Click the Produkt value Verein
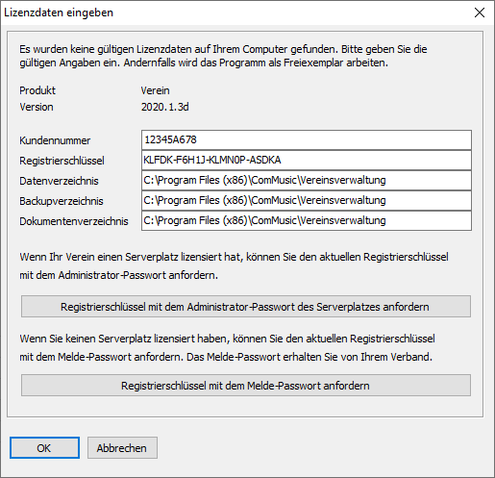This screenshot has width=495, height=478. (x=155, y=90)
